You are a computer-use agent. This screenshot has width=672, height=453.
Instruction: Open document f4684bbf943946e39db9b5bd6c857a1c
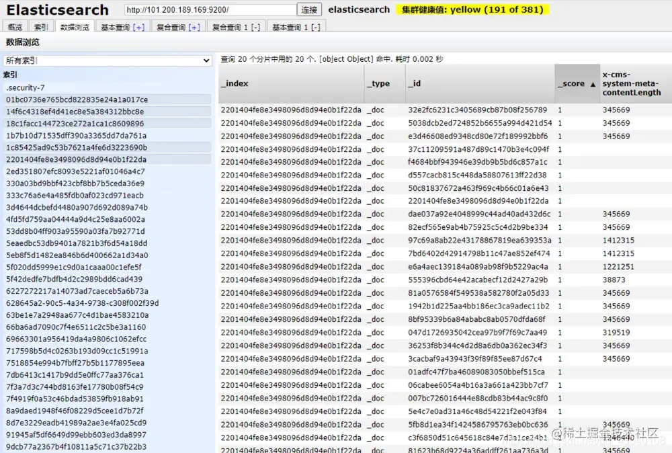tap(477, 163)
